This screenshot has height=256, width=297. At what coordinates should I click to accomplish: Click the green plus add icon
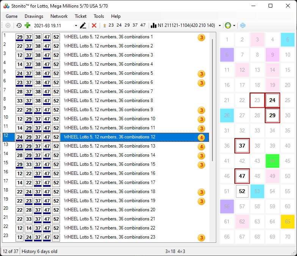click(x=27, y=25)
